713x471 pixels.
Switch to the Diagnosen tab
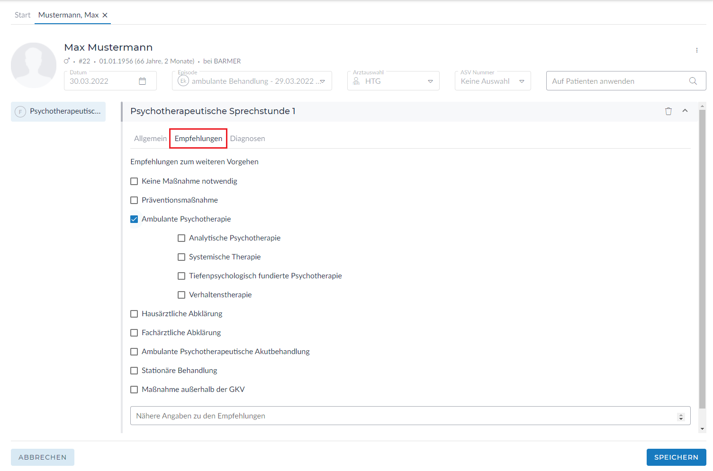coord(247,139)
